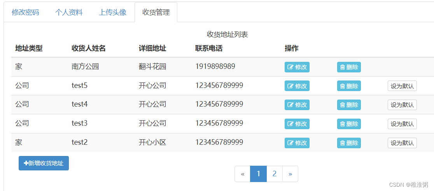Image resolution: width=434 pixels, height=191 pixels.
Task: Click 删除 in the test3 row
Action: point(349,124)
